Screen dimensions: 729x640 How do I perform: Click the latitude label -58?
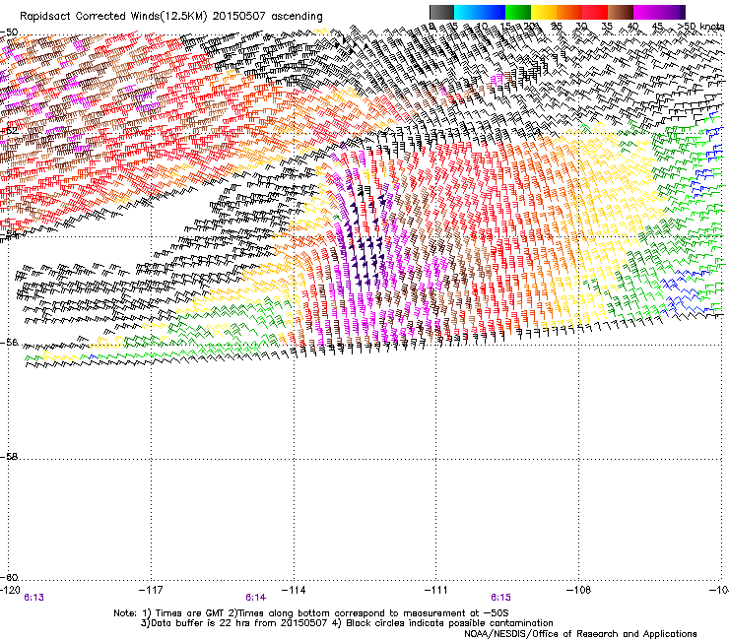9,457
